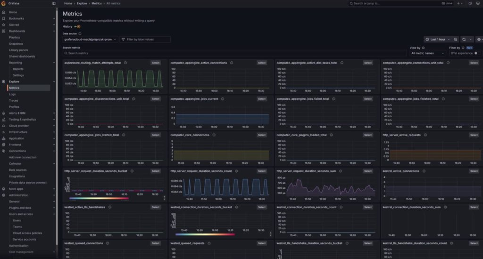The width and height of the screenshot is (483, 259).
Task: Select the kestrel_active_connections metric
Action: pos(474,171)
